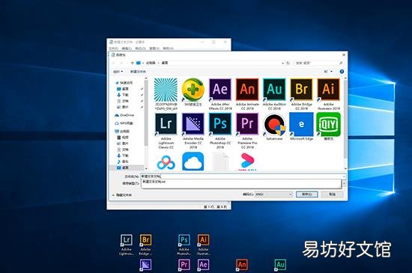Select the Adobe Lightroom Classic CC shortcut in the Save As dialog
412x273 pixels.
[166, 131]
